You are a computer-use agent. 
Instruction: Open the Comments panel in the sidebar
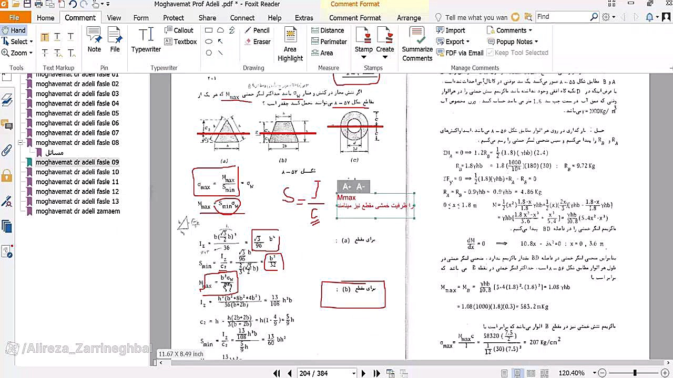(x=7, y=125)
